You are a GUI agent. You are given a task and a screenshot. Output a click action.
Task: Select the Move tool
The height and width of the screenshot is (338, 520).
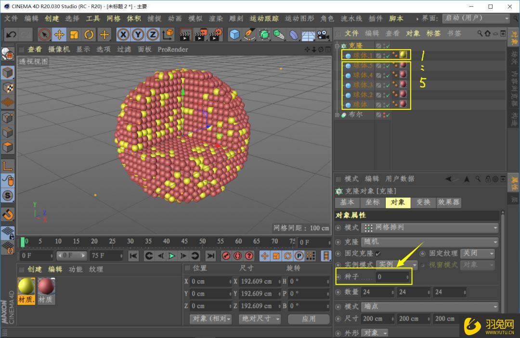click(59, 34)
